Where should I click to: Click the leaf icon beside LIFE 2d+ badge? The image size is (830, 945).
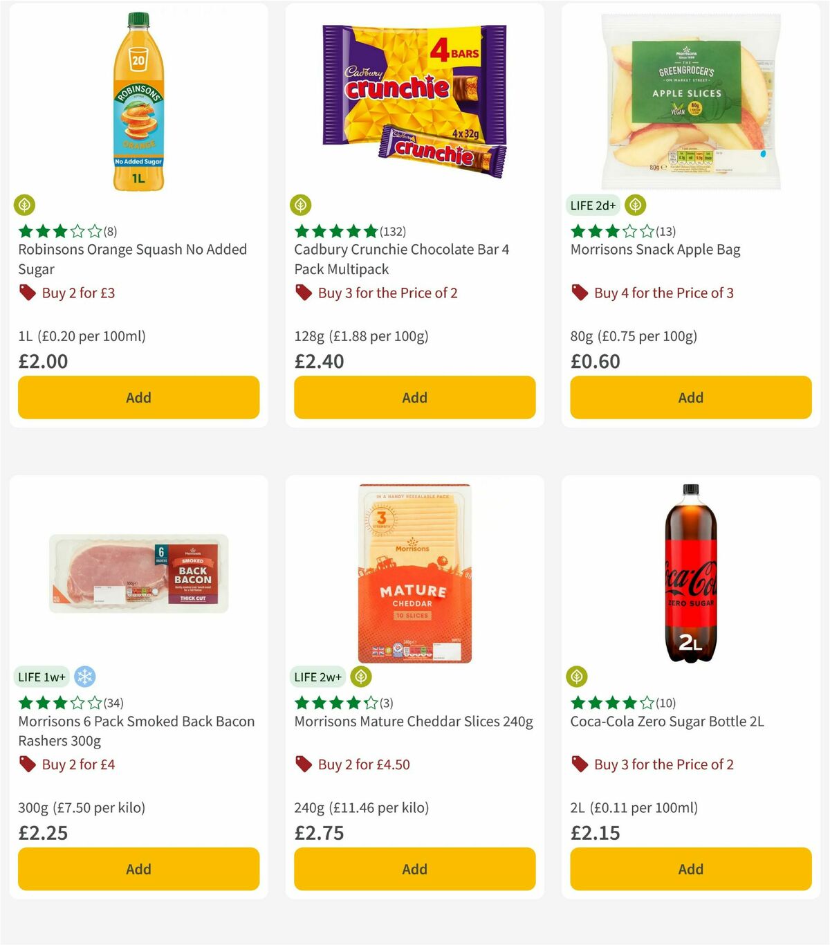[635, 205]
